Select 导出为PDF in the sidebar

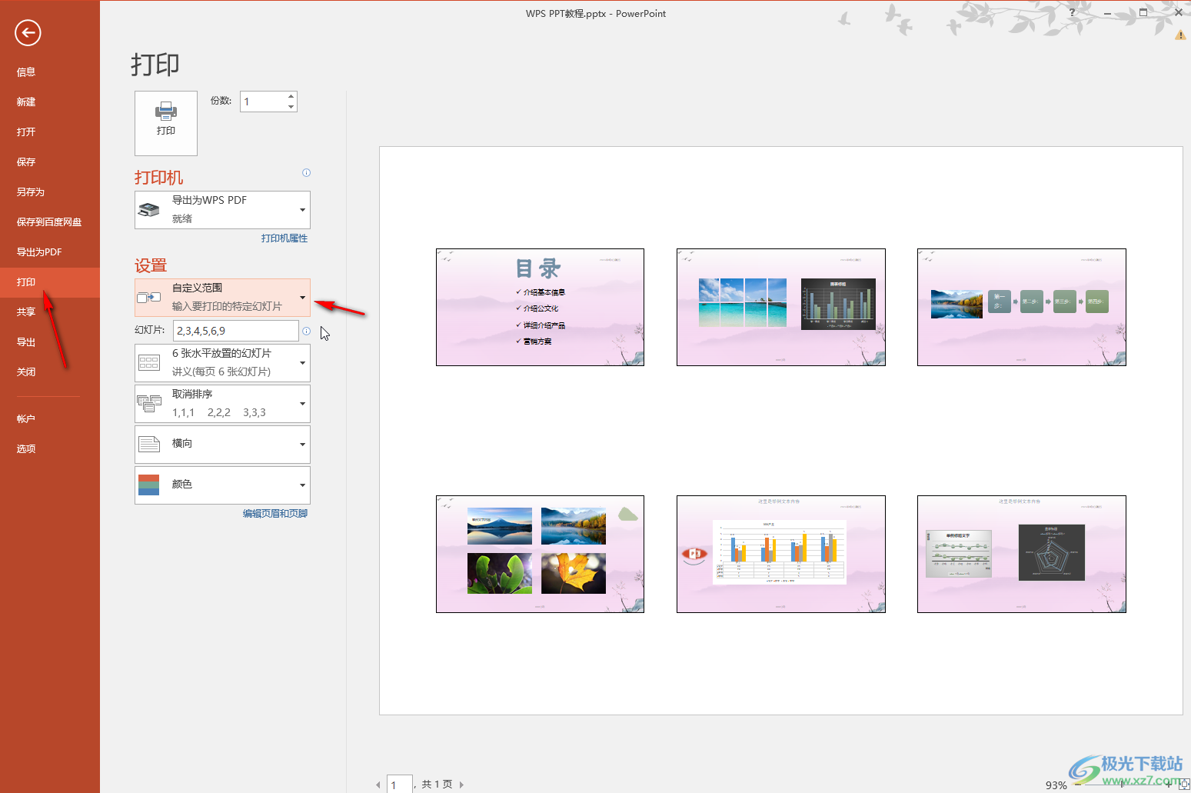(50, 252)
